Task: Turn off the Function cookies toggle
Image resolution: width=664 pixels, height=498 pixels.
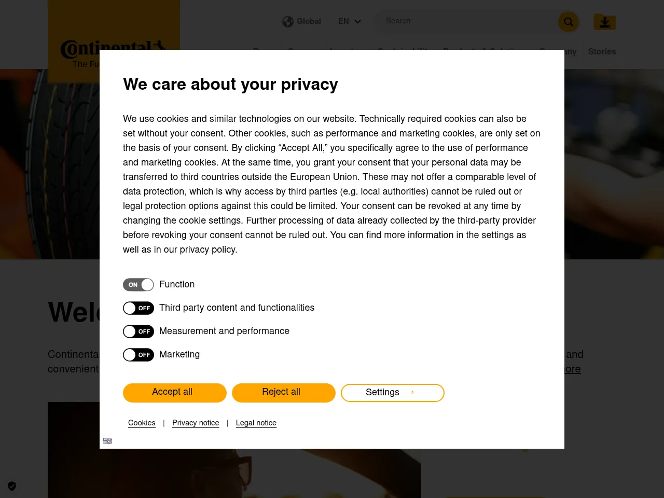Action: pyautogui.click(x=138, y=284)
